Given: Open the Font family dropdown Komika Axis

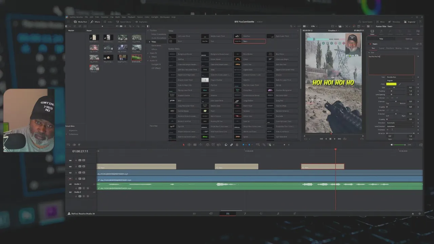Looking at the screenshot, I should tap(400, 77).
